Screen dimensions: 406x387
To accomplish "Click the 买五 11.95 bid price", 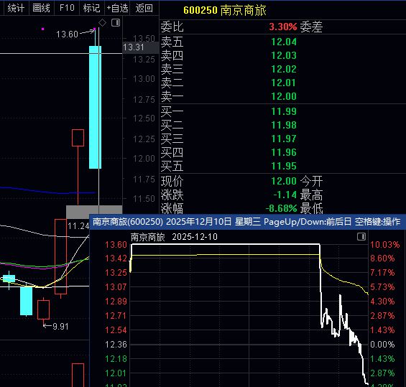I will pyautogui.click(x=284, y=166).
